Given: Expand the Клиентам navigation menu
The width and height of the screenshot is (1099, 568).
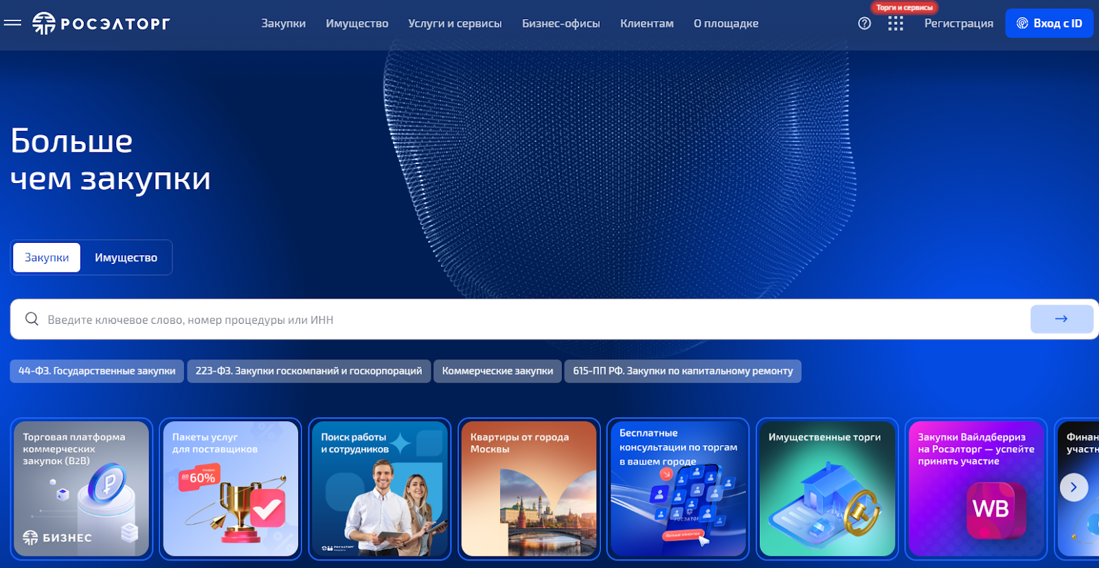Looking at the screenshot, I should point(646,23).
